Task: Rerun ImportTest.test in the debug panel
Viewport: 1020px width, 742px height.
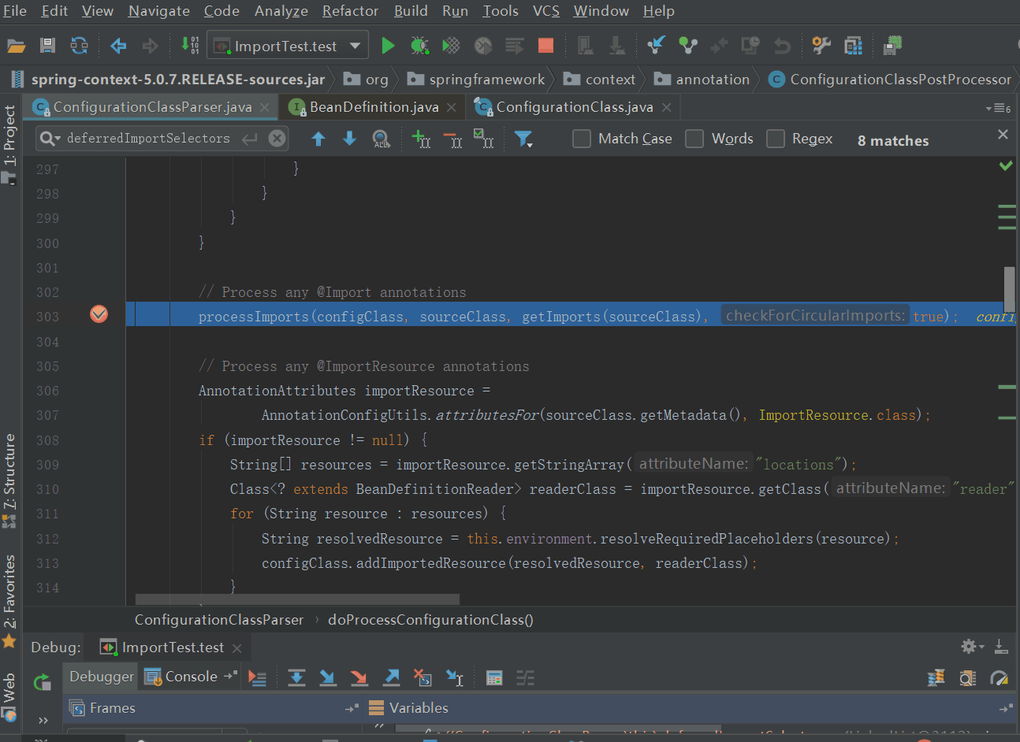Action: coord(43,681)
